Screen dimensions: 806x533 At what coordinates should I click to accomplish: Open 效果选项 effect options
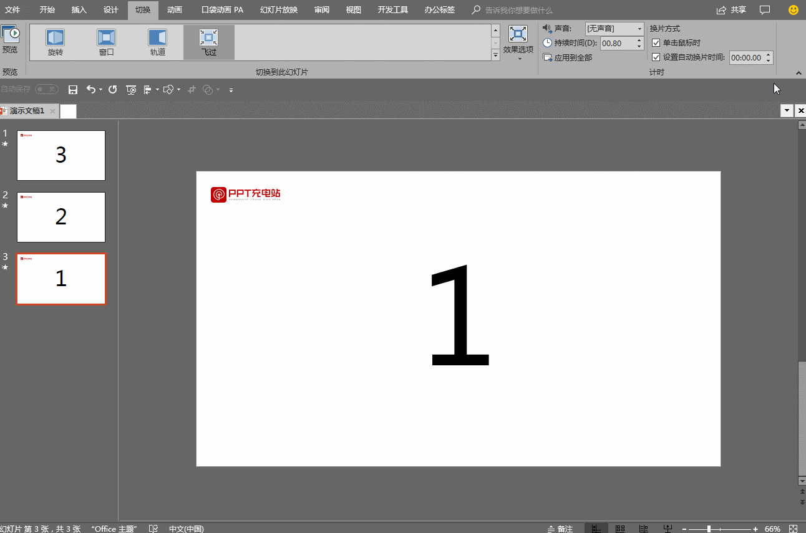click(518, 42)
